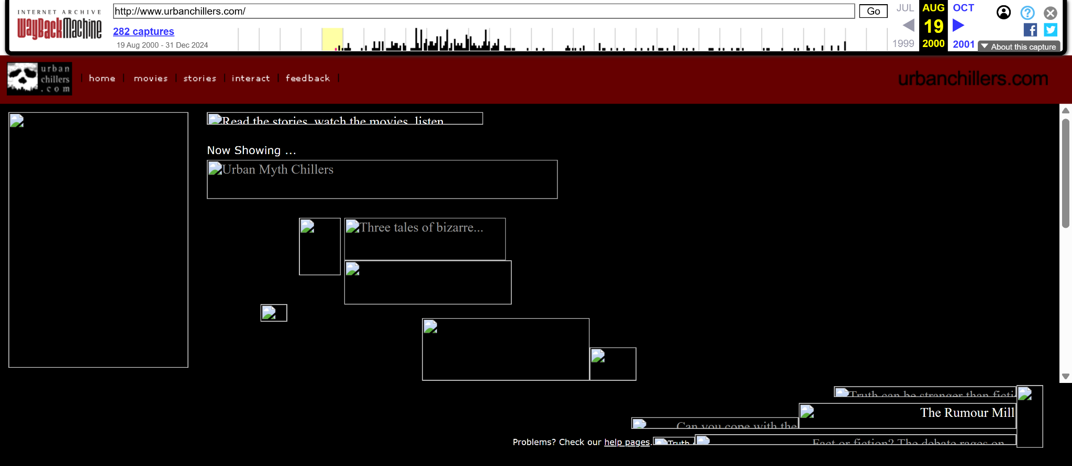The image size is (1072, 466).
Task: Click the urbanchillers.com banner text
Action: (973, 78)
